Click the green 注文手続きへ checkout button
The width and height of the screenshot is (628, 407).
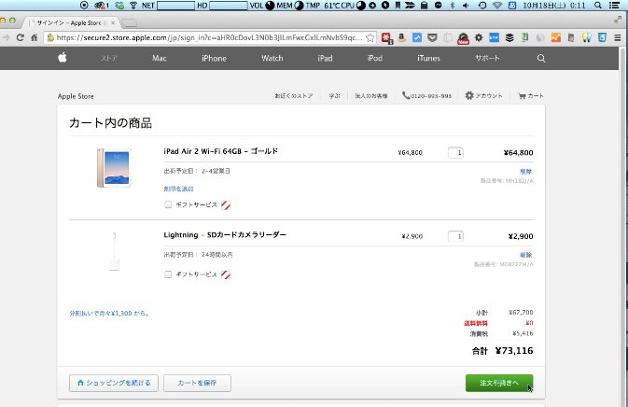coord(499,383)
